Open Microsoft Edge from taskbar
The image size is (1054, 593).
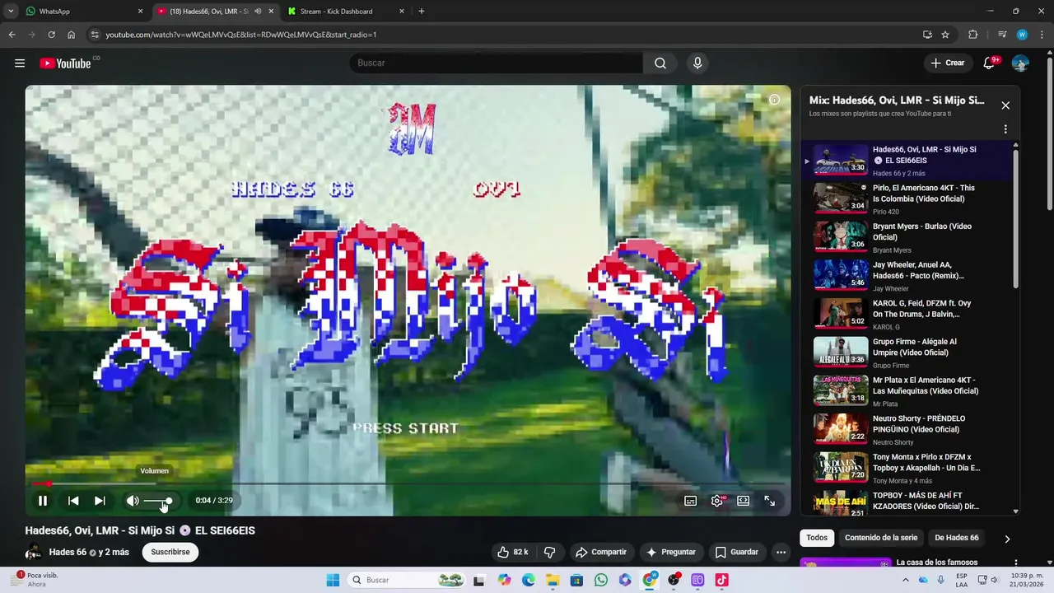(x=528, y=580)
